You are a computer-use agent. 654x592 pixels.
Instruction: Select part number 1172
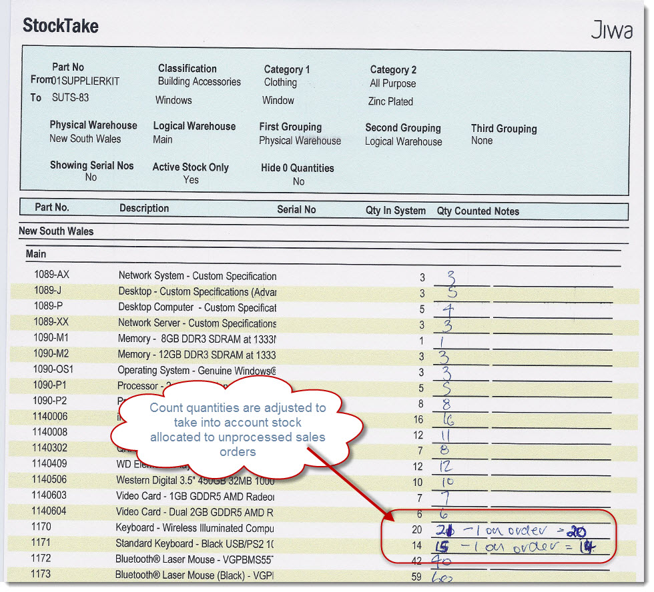(x=41, y=558)
